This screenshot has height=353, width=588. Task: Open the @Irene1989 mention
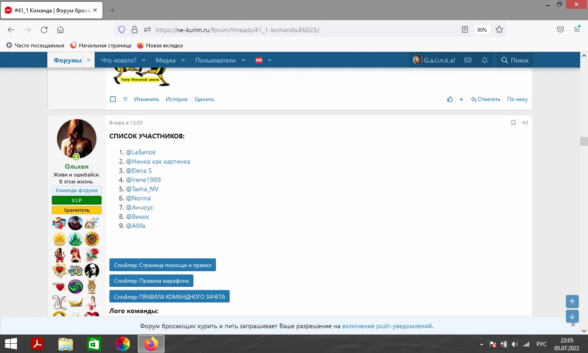point(143,180)
